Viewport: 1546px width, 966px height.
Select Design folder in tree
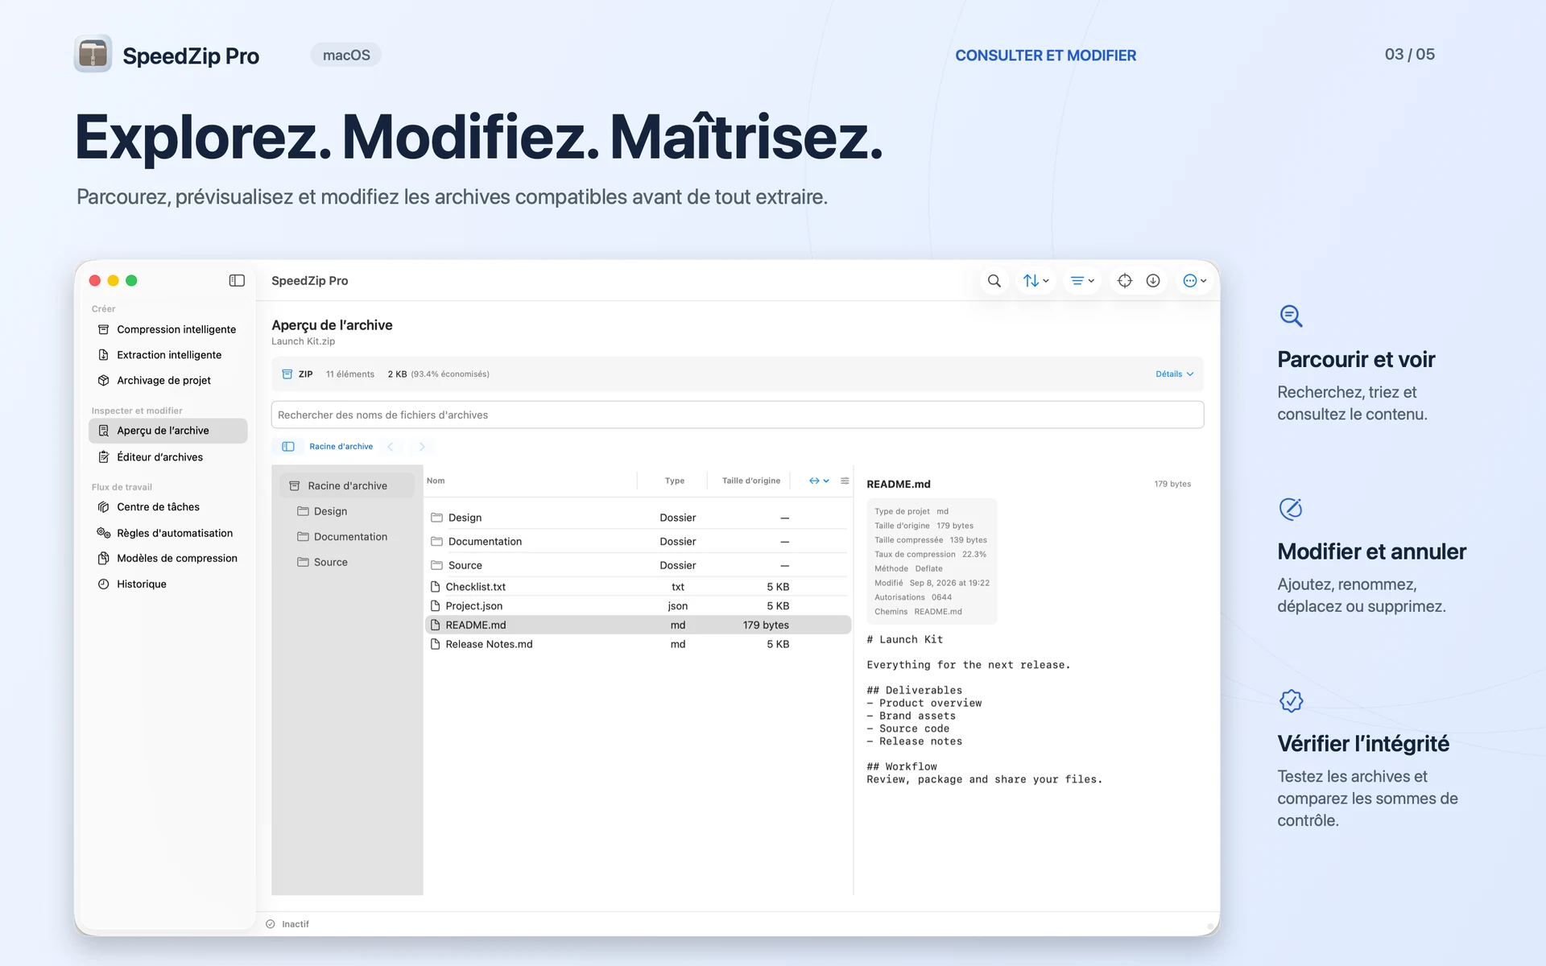coord(346,512)
